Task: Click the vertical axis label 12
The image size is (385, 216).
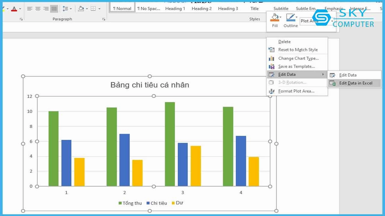Action: [30, 96]
